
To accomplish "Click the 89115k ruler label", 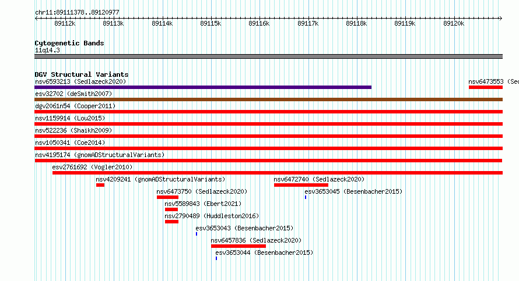I will pos(211,23).
